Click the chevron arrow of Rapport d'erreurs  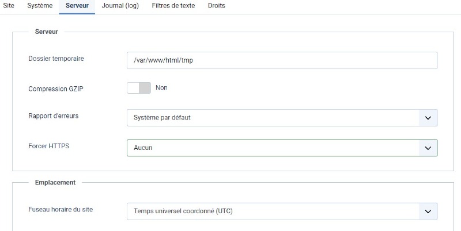tap(428, 118)
